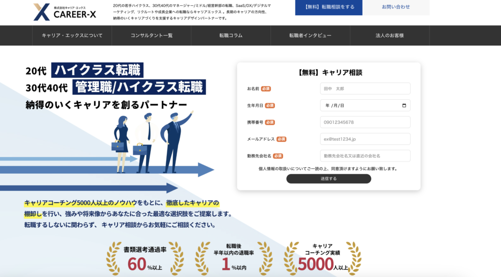The image size is (501, 277).
Task: Click the year portion of 生年月日 field
Action: 327,105
